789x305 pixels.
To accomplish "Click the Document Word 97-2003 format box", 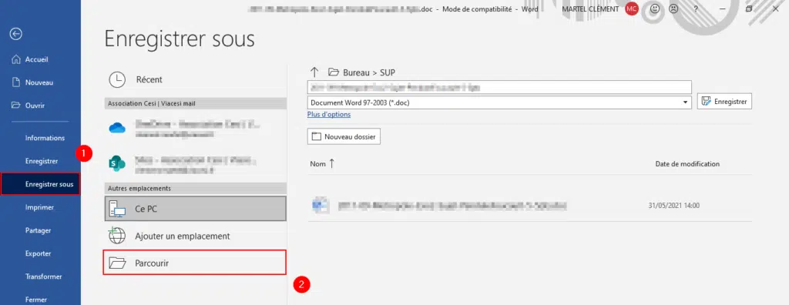I will [499, 102].
